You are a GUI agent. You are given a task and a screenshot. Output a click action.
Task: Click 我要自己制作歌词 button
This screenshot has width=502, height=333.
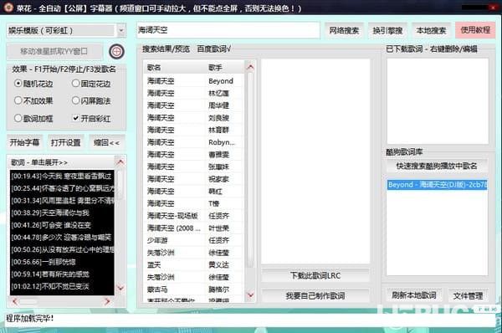315,295
